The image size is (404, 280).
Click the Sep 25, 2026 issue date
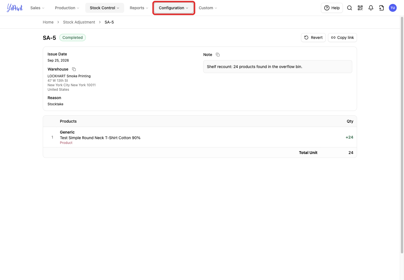point(58,60)
